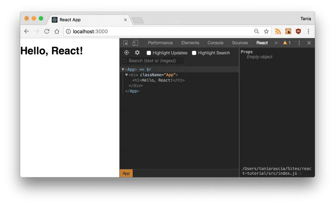Viewport: 335px width, 206px height.
Task: View site information icon in address bar
Action: (68, 31)
